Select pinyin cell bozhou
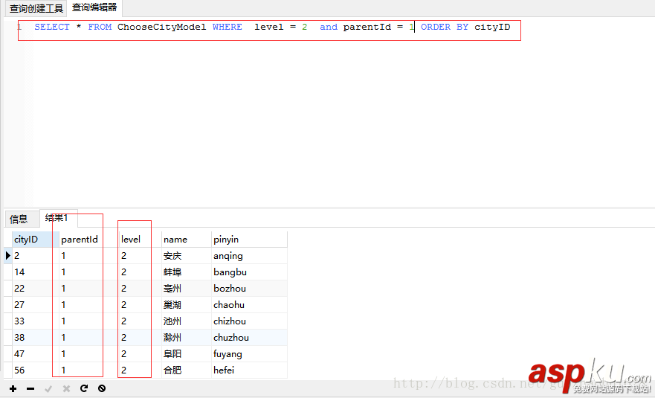Screen dimensions: 655x398 click(x=249, y=289)
